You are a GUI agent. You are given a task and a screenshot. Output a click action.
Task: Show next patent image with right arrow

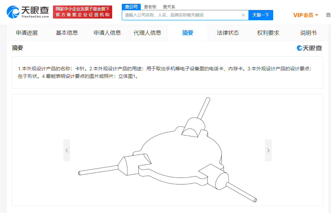(268, 150)
